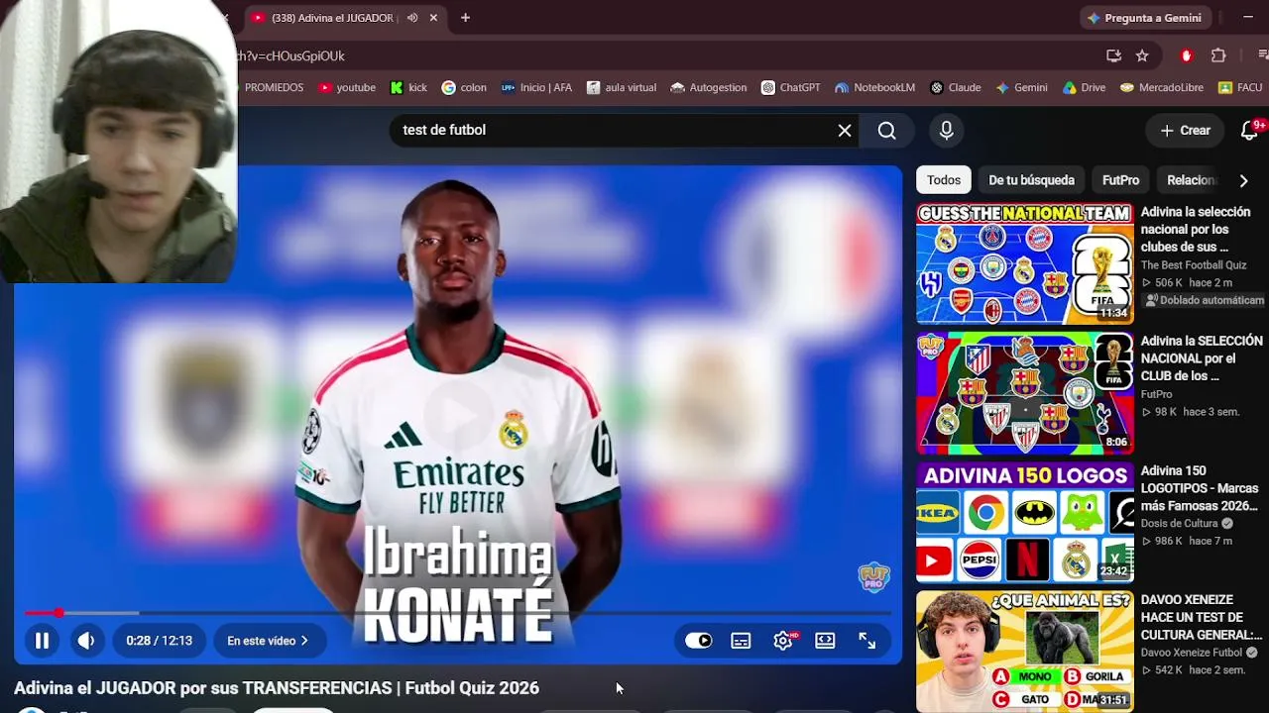This screenshot has height=713, width=1269.
Task: Open the youtube bookmark
Action: (347, 88)
